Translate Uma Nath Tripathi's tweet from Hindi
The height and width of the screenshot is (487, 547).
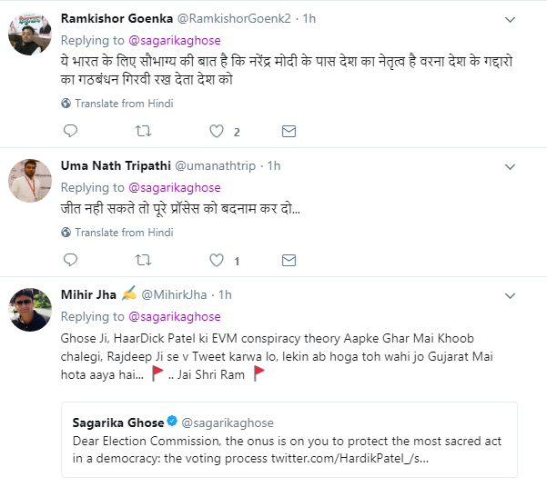[x=124, y=233]
